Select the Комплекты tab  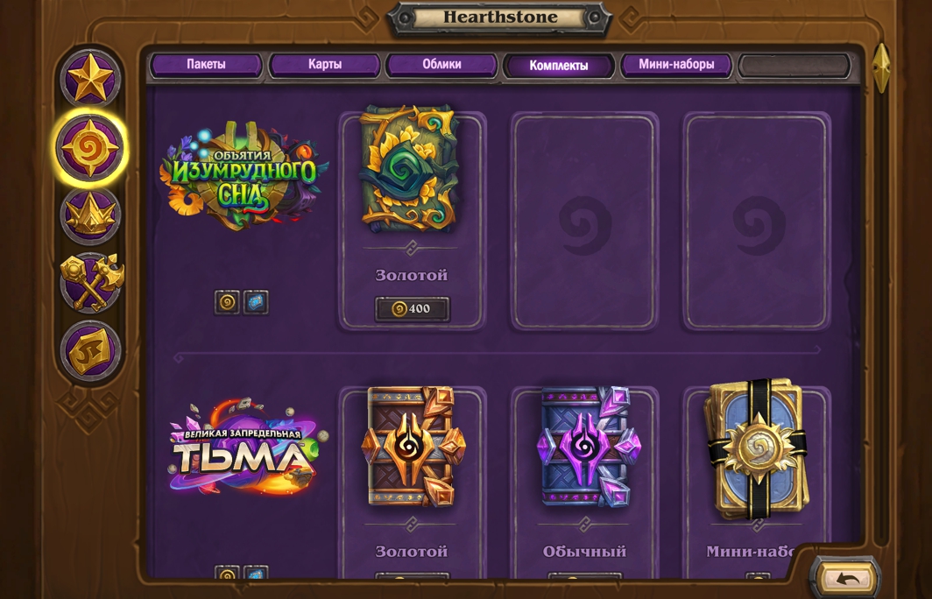point(559,66)
